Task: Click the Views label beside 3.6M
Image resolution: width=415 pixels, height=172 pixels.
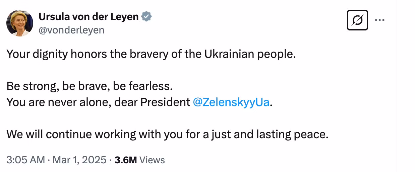Action: click(x=152, y=160)
